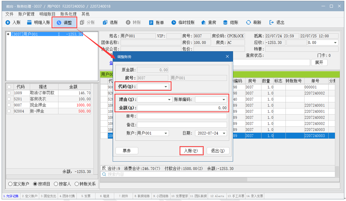Click the 入账 toolbar icon
Image resolution: width=346 pixels, height=201 pixels.
click(8, 23)
